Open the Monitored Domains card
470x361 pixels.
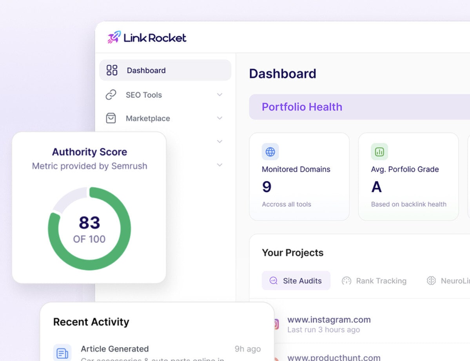pos(299,177)
